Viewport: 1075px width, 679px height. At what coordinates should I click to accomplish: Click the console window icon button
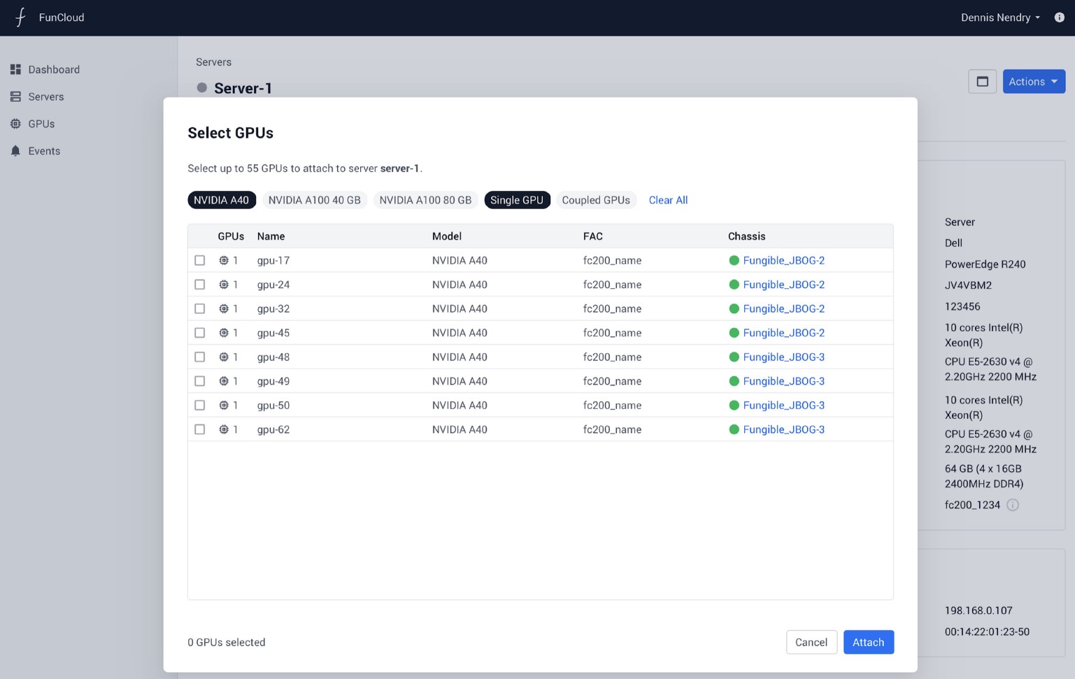(982, 82)
